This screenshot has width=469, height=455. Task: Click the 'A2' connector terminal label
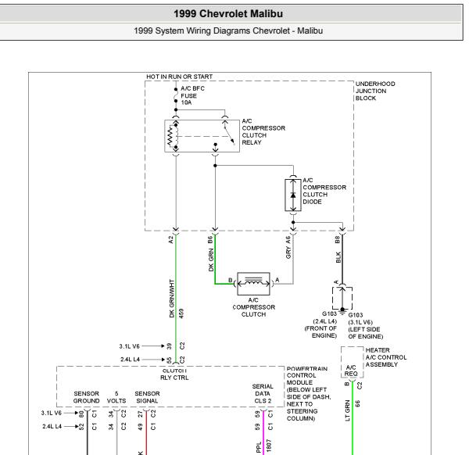coord(170,239)
